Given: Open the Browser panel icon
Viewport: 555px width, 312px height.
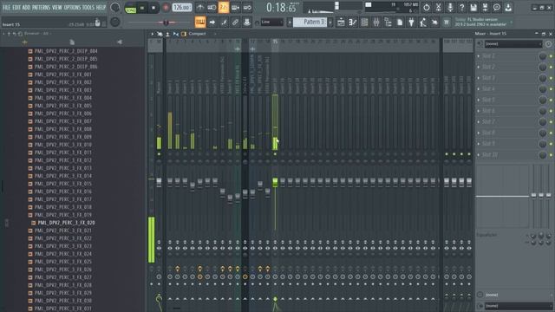Looking at the screenshot, I should [388, 23].
